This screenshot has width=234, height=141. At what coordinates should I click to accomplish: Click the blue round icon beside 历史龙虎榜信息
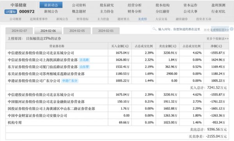(x=232, y=29)
